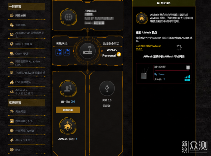The height and width of the screenshot is (156, 211).
Task: Click the 阅览名单 view list button
Action: (x=68, y=110)
